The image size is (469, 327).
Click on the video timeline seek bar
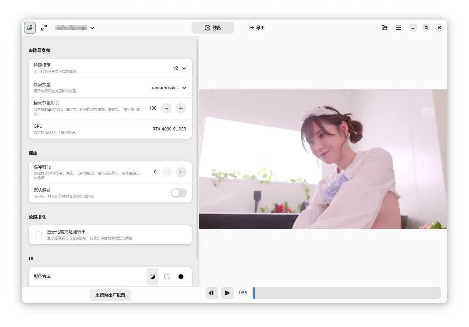click(x=347, y=293)
